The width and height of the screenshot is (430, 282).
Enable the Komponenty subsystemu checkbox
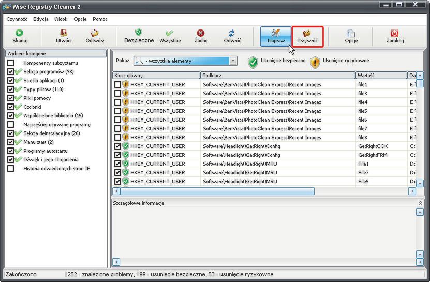(11, 63)
